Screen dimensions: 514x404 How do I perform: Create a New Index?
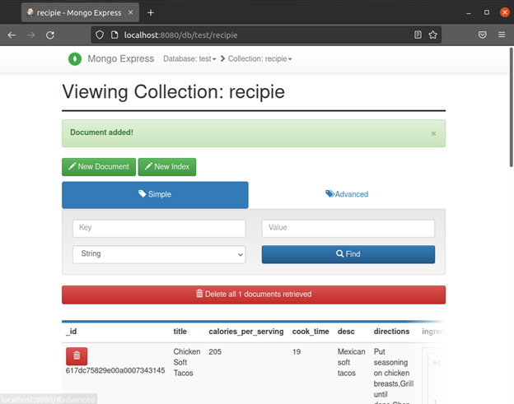[167, 167]
